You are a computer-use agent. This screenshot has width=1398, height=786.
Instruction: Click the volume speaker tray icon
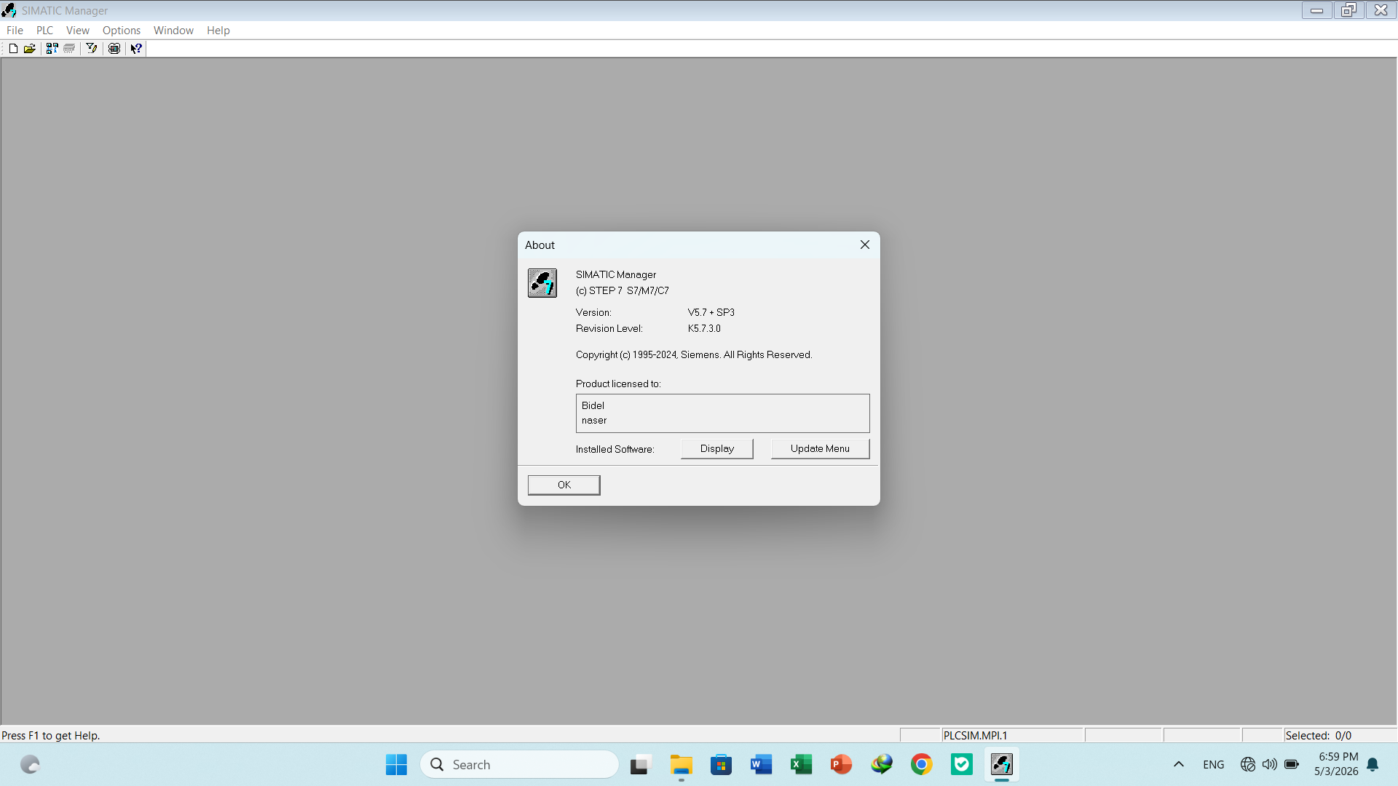click(1270, 765)
